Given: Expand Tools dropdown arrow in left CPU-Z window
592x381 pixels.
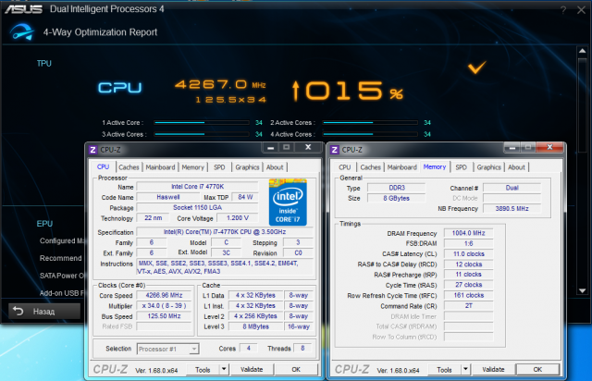Looking at the screenshot, I should pyautogui.click(x=224, y=369).
